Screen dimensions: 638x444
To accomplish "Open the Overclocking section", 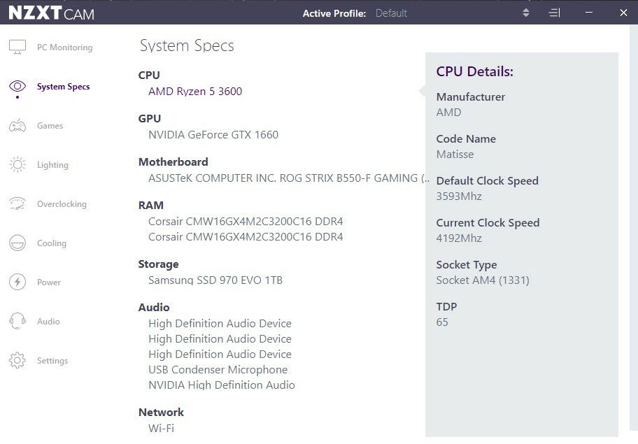I will tap(62, 204).
